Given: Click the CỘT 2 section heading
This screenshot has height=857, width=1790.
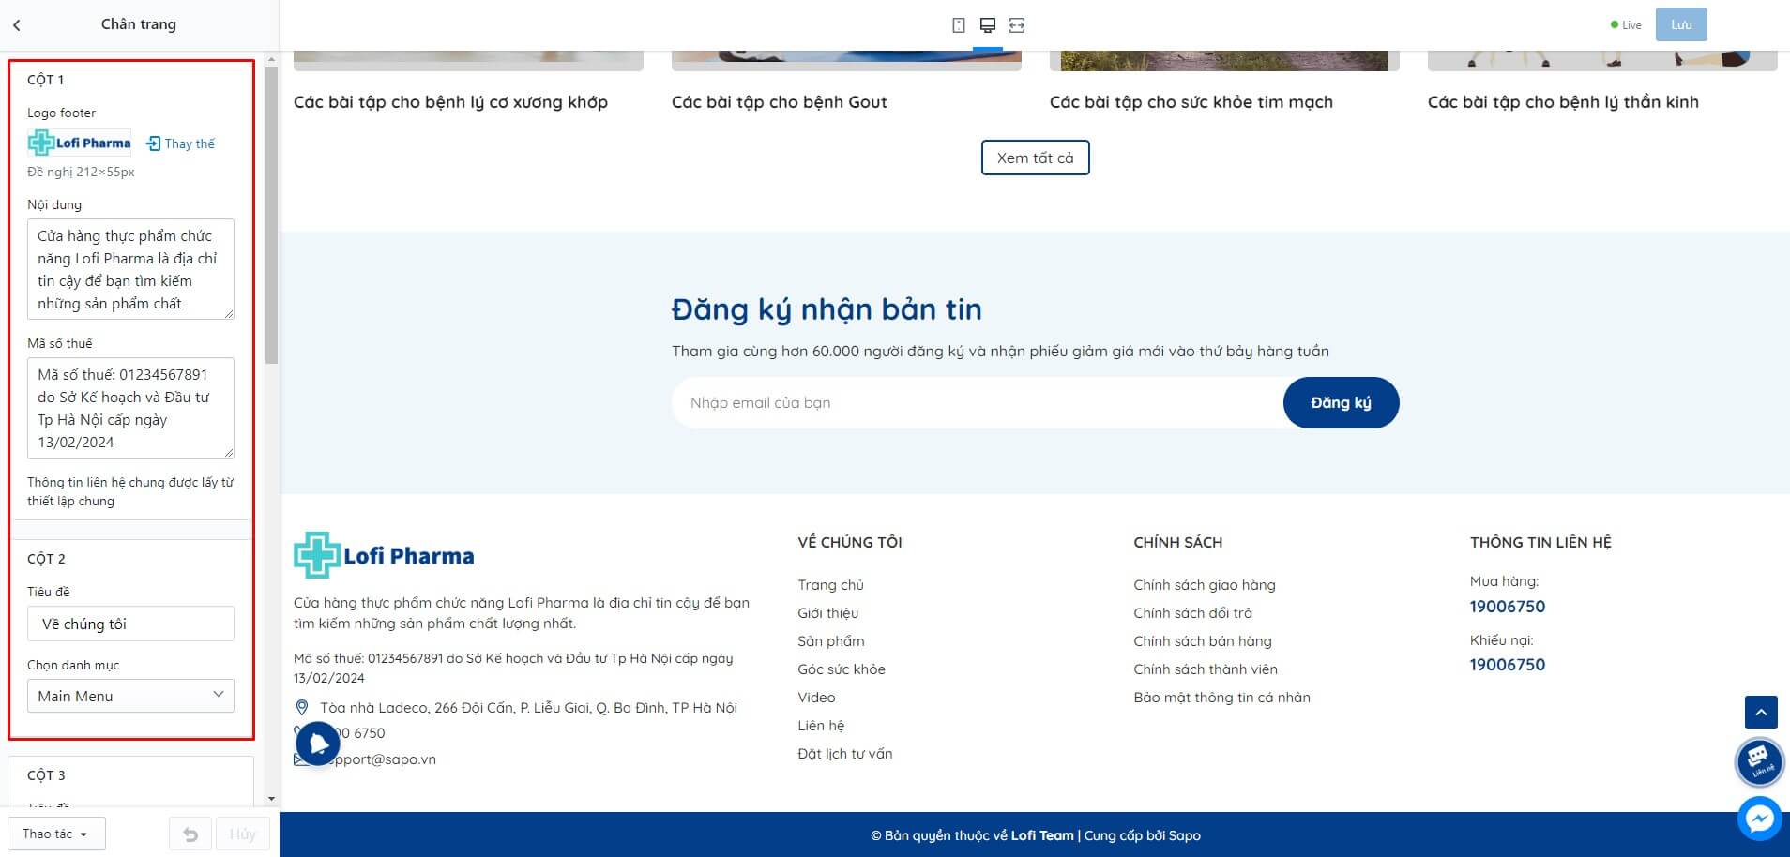Looking at the screenshot, I should (46, 559).
